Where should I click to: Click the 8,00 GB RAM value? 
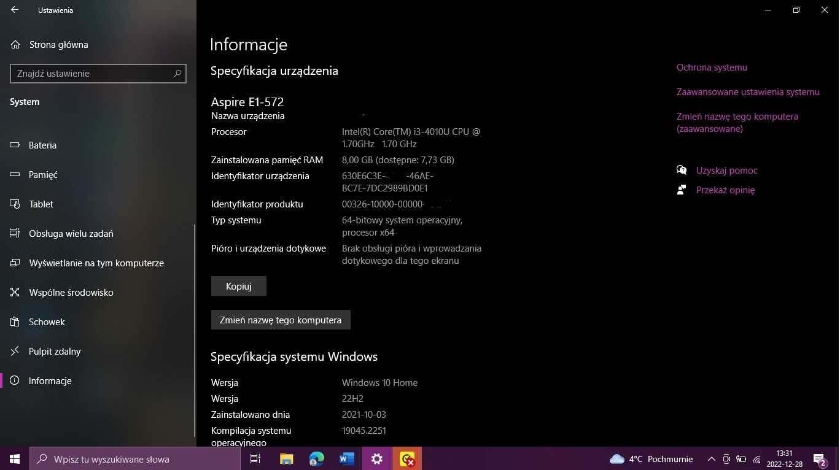tap(398, 160)
